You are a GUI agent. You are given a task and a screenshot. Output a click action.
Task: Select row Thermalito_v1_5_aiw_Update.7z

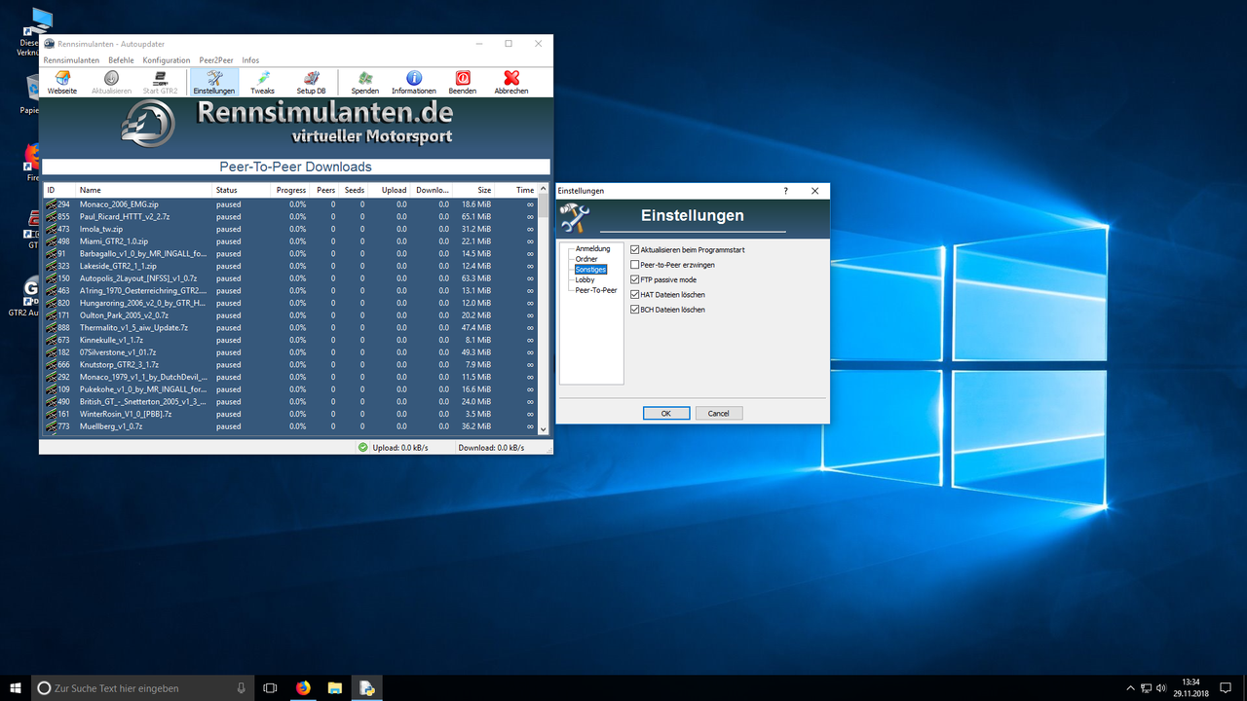[290, 328]
